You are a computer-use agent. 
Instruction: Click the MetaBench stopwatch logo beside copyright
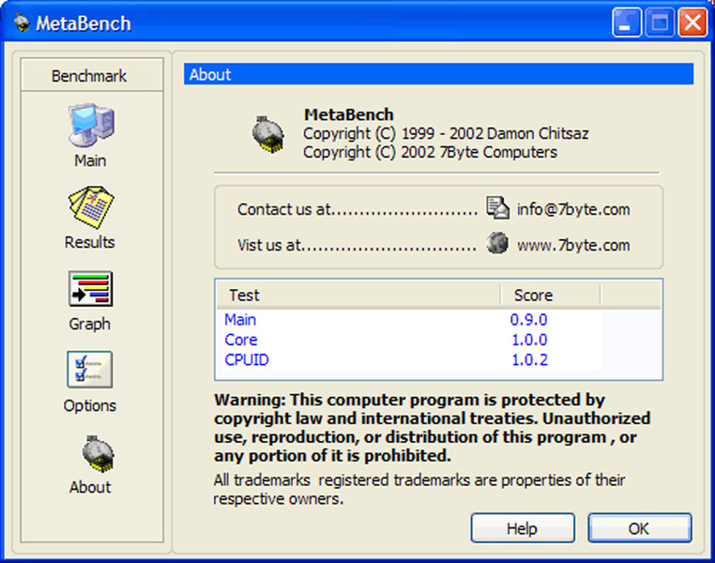tap(268, 134)
